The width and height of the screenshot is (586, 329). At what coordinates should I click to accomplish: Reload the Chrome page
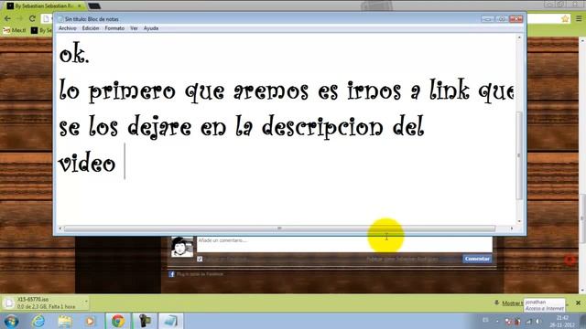[x=33, y=18]
